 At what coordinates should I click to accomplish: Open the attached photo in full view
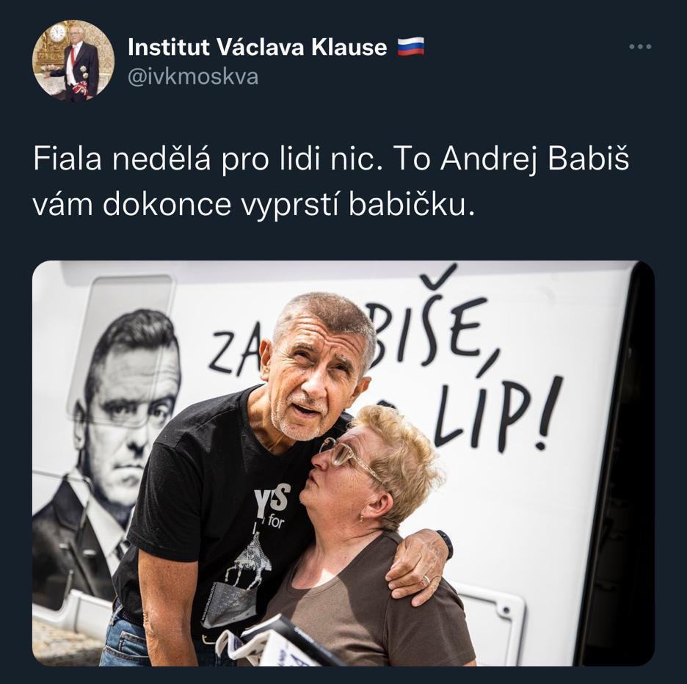(x=343, y=463)
